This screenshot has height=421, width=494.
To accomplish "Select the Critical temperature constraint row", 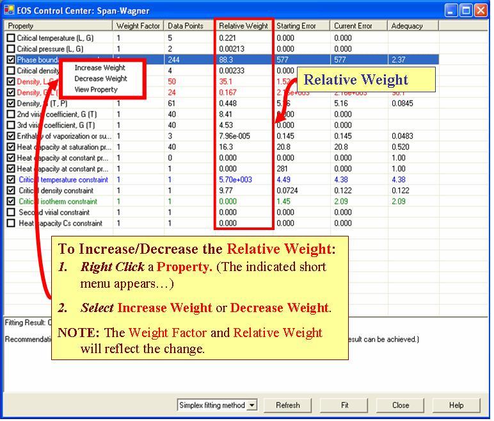I will pyautogui.click(x=63, y=179).
